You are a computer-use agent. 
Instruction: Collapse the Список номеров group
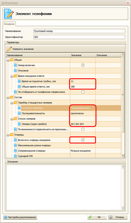tap(12, 119)
